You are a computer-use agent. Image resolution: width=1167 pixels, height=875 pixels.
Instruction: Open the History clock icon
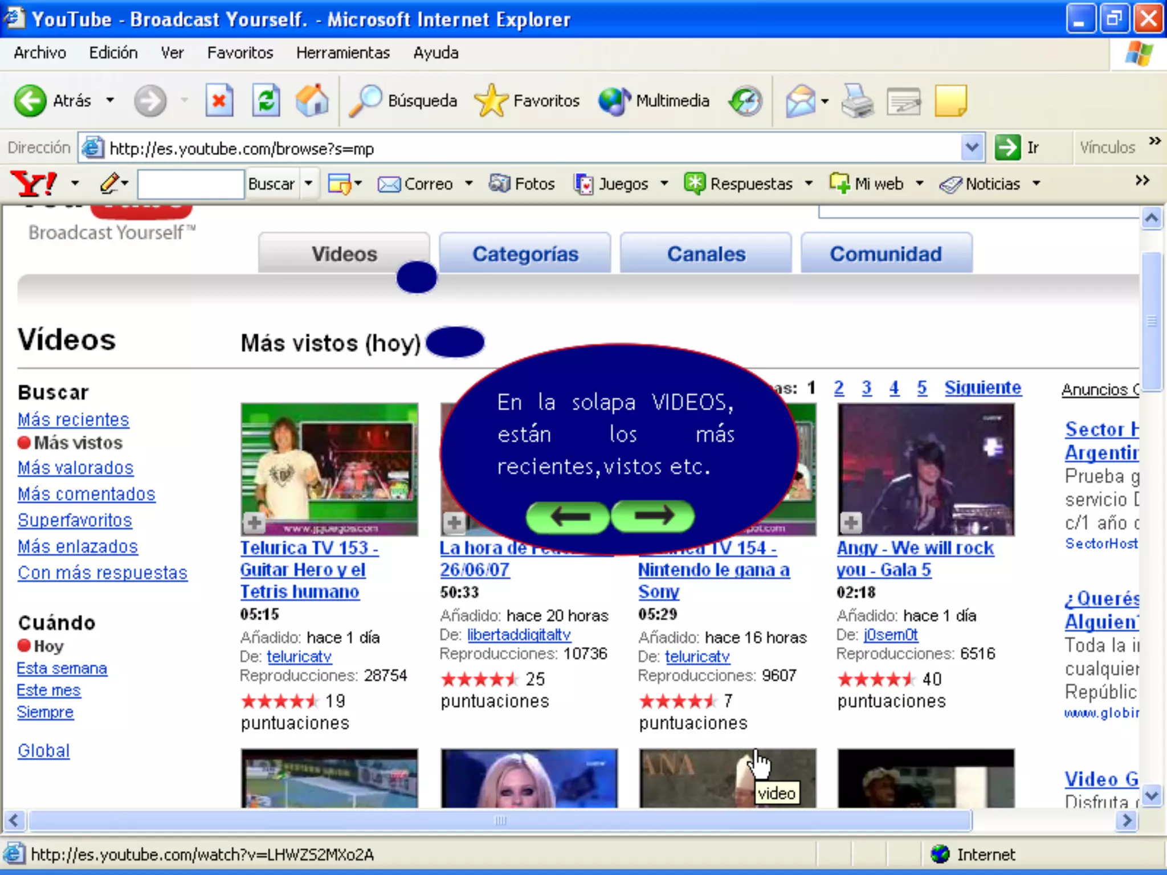point(746,101)
